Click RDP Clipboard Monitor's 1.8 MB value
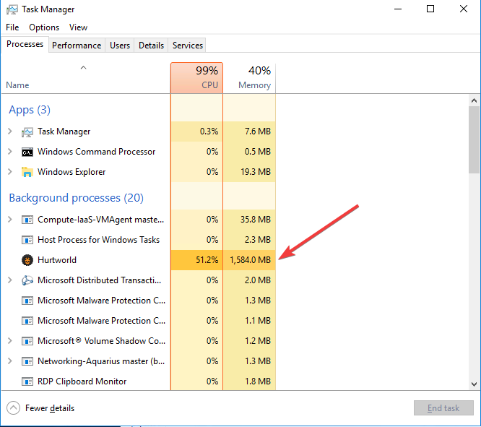The height and width of the screenshot is (427, 481). click(258, 381)
